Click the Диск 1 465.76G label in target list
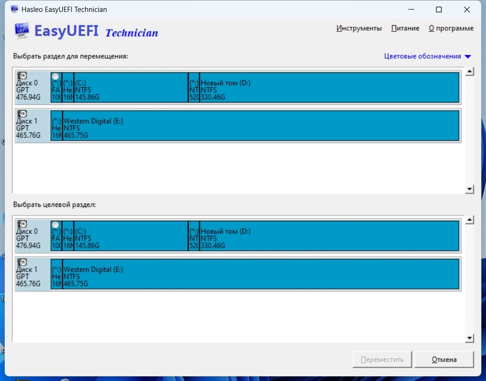The height and width of the screenshot is (381, 486). coord(28,277)
